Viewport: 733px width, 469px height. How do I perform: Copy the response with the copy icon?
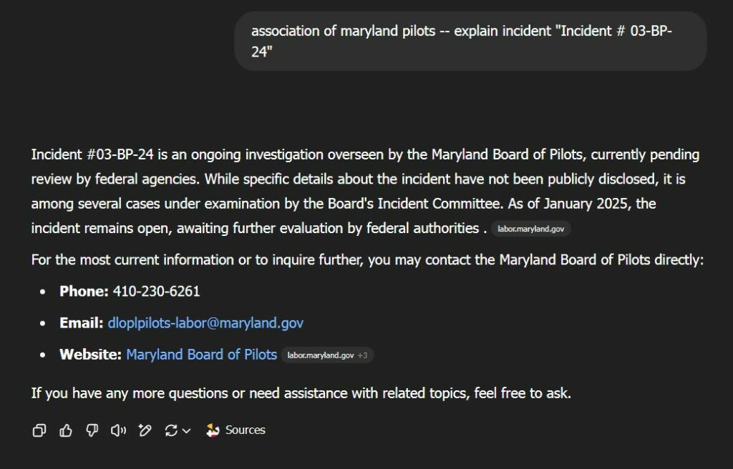[39, 430]
